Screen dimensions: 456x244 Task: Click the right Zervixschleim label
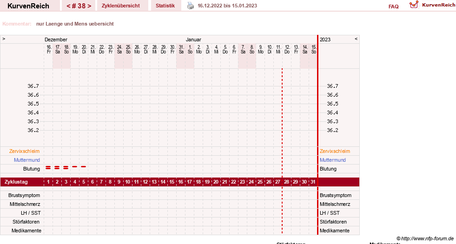335,151
